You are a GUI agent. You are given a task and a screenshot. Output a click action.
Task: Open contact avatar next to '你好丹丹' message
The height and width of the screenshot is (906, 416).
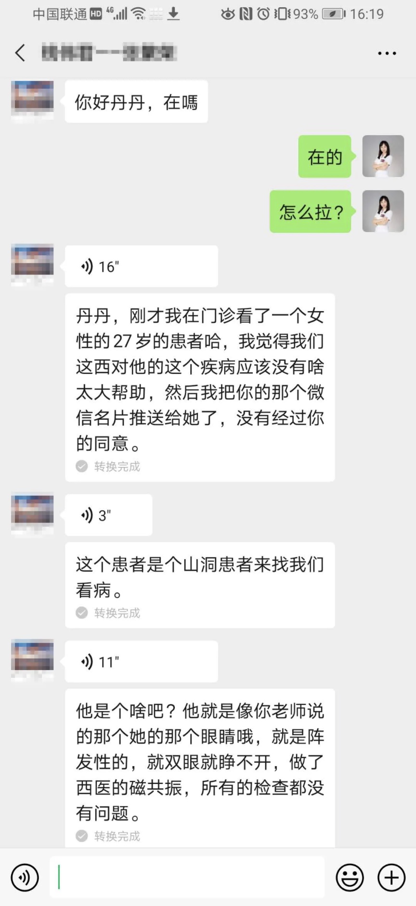(x=32, y=101)
